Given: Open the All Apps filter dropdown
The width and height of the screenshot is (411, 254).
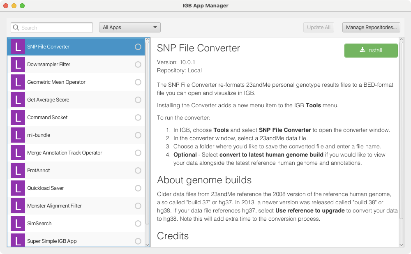Looking at the screenshot, I should point(129,28).
